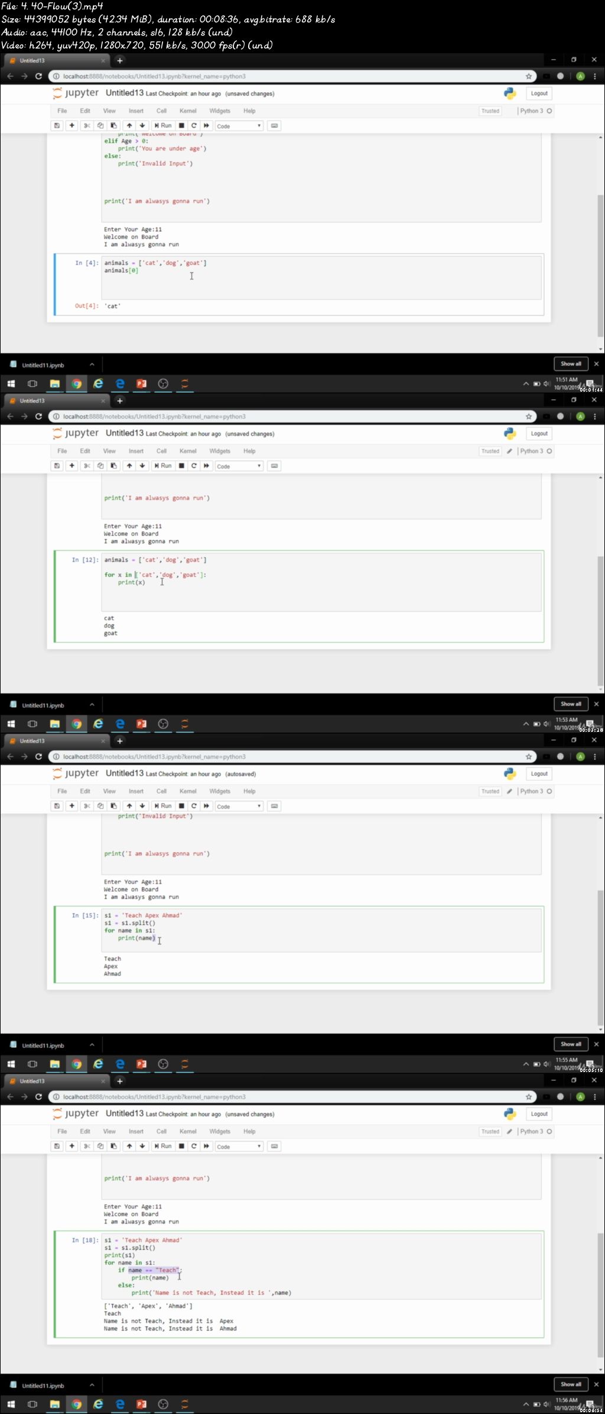This screenshot has width=605, height=1414.
Task: Expand Untitled11.ipynb download chevron below In [15] cell
Action: (92, 1045)
